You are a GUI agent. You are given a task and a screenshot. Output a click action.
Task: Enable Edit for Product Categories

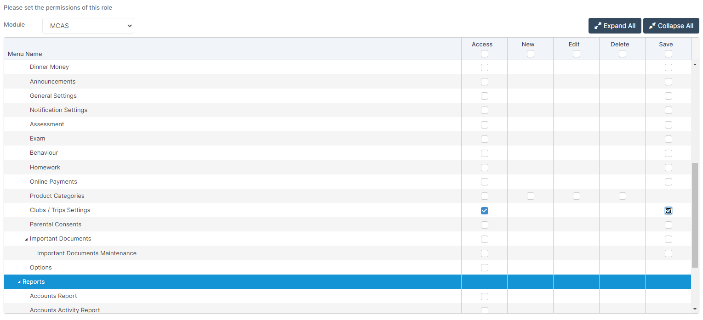tap(577, 196)
